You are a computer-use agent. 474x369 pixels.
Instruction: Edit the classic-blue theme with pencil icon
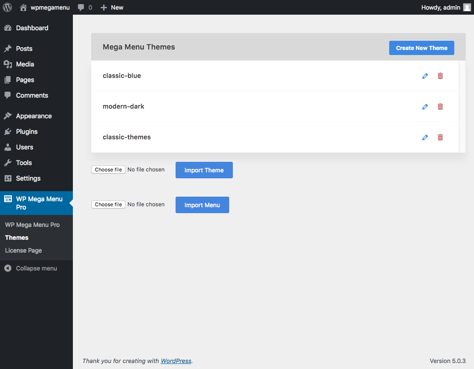click(425, 76)
